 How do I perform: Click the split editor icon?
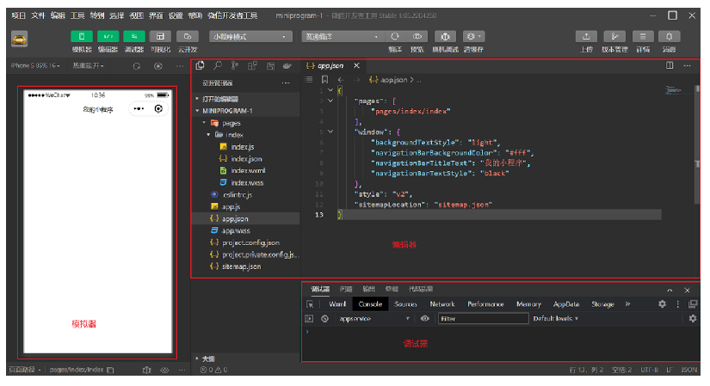pyautogui.click(x=670, y=65)
